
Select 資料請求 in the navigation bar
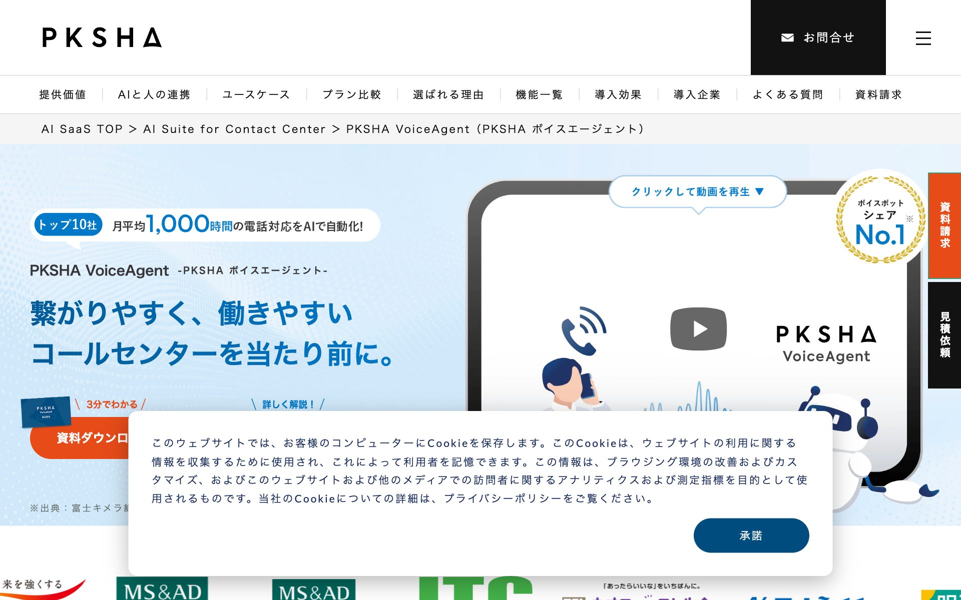[x=878, y=94]
